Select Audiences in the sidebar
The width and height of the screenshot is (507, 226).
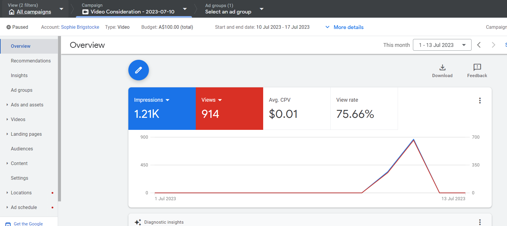pos(22,149)
